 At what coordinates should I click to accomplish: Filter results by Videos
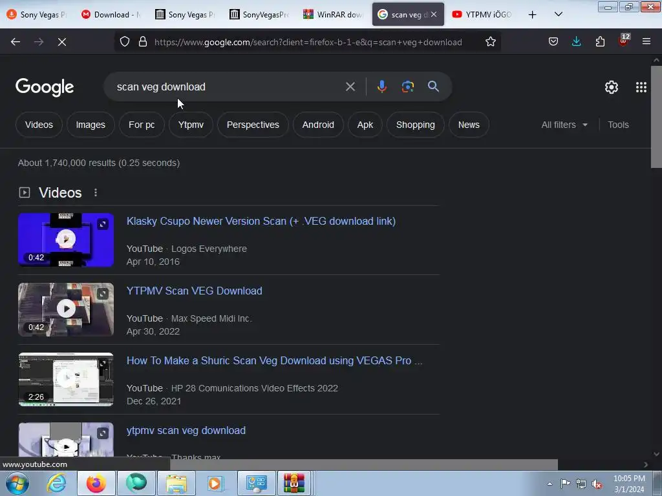click(x=39, y=125)
